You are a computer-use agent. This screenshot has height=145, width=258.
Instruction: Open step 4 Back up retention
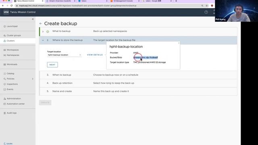pyautogui.click(x=138, y=83)
